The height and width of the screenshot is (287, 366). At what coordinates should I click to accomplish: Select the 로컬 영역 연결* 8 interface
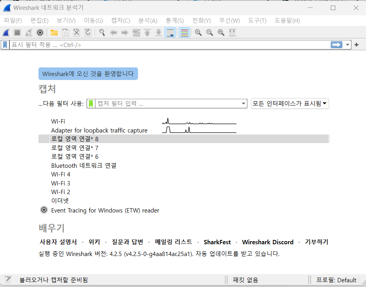(184, 139)
